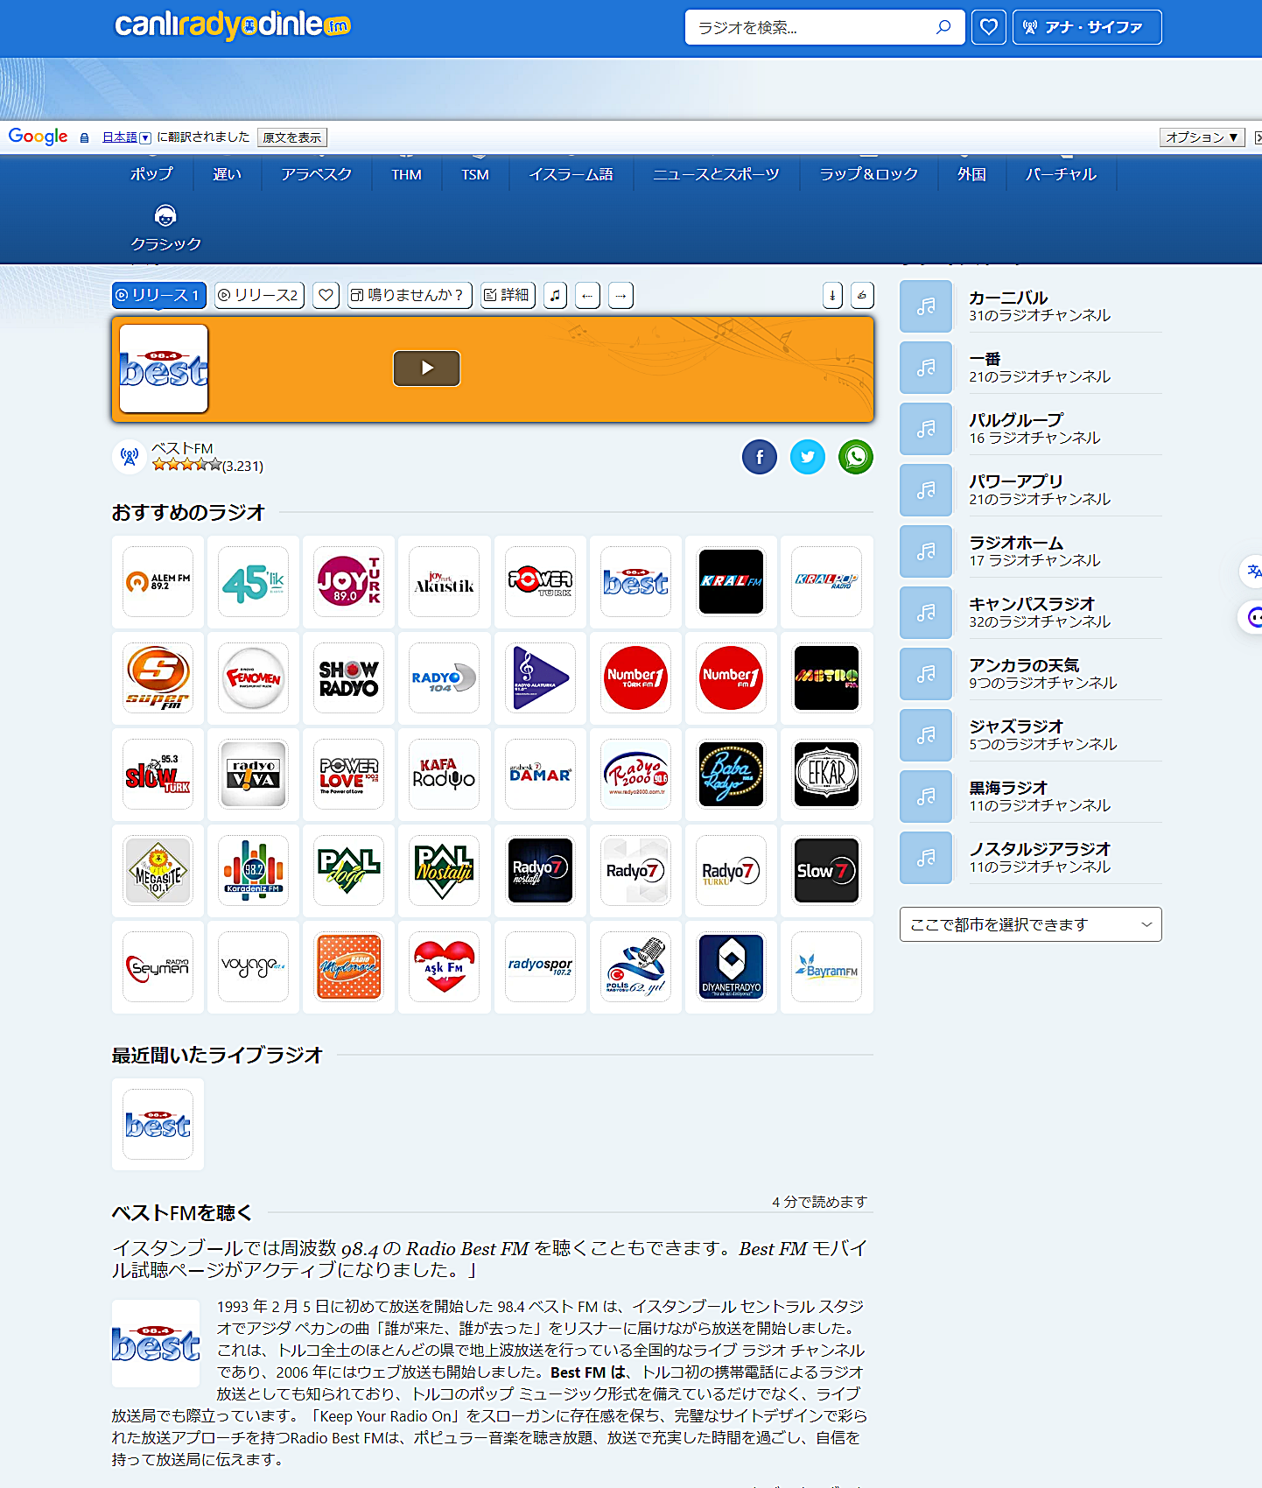Select the ポップ category tab
Screen dimensions: 1262x1488
[x=151, y=174]
